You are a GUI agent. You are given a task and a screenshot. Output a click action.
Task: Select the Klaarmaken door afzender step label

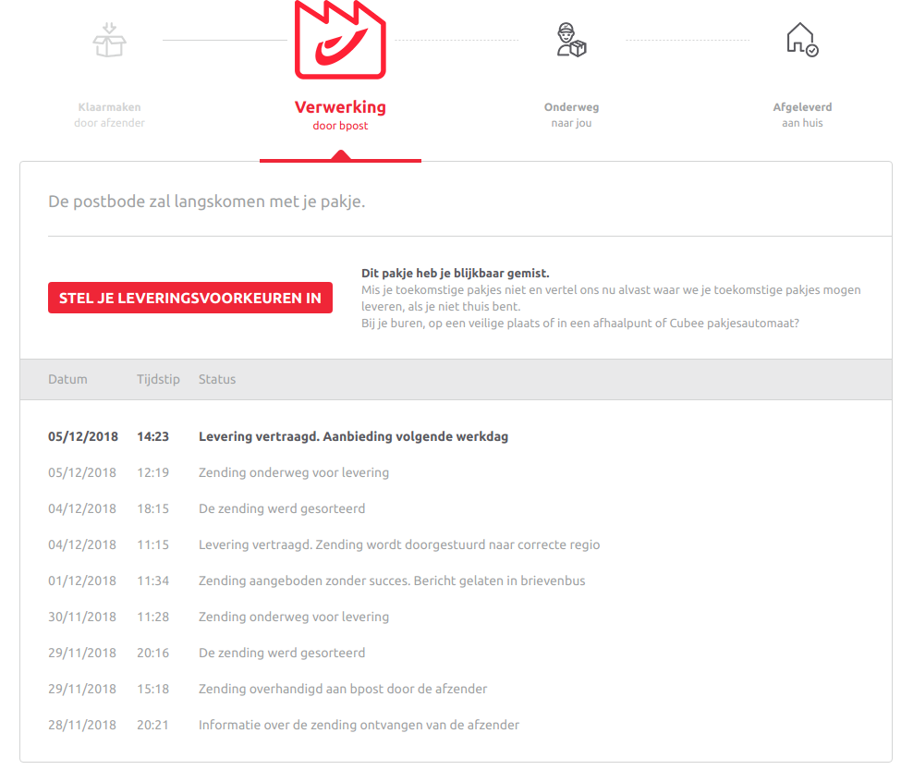point(109,115)
